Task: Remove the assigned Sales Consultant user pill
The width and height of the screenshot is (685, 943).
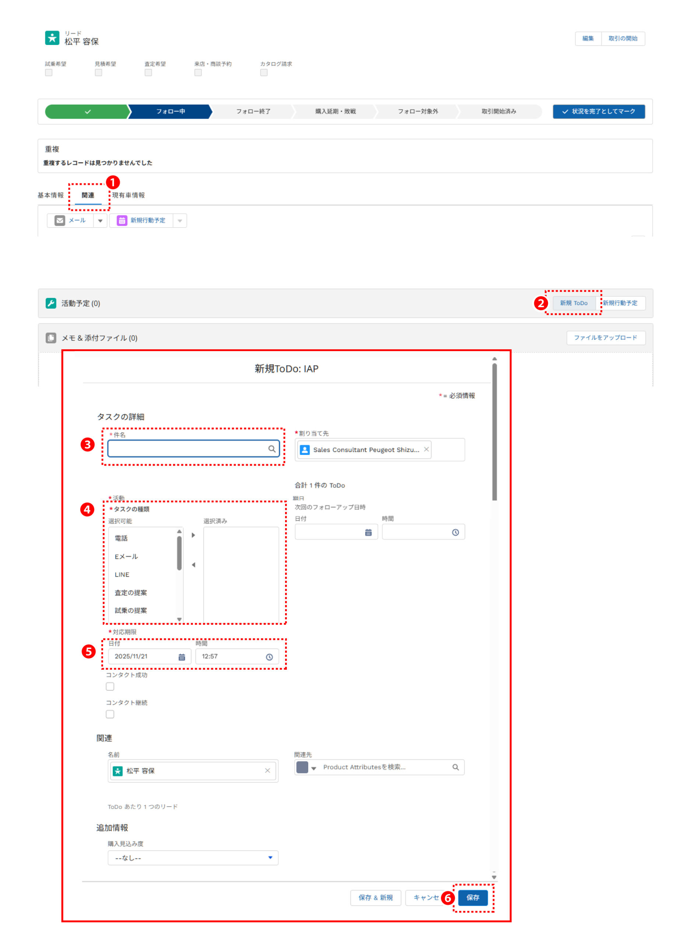Action: coord(426,449)
